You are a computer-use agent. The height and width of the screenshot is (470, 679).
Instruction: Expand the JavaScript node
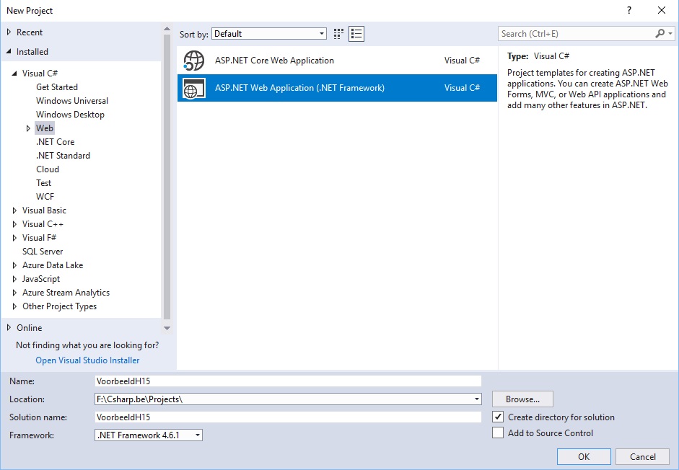(14, 279)
